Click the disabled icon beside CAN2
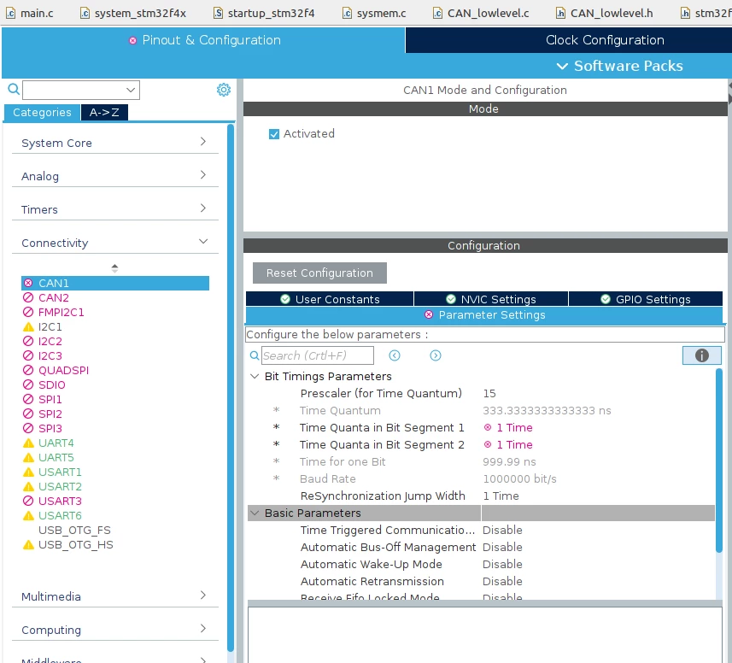The width and height of the screenshot is (732, 663). coord(28,297)
